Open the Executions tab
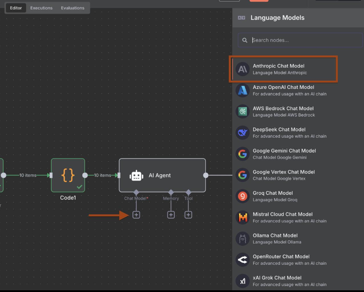 41,8
